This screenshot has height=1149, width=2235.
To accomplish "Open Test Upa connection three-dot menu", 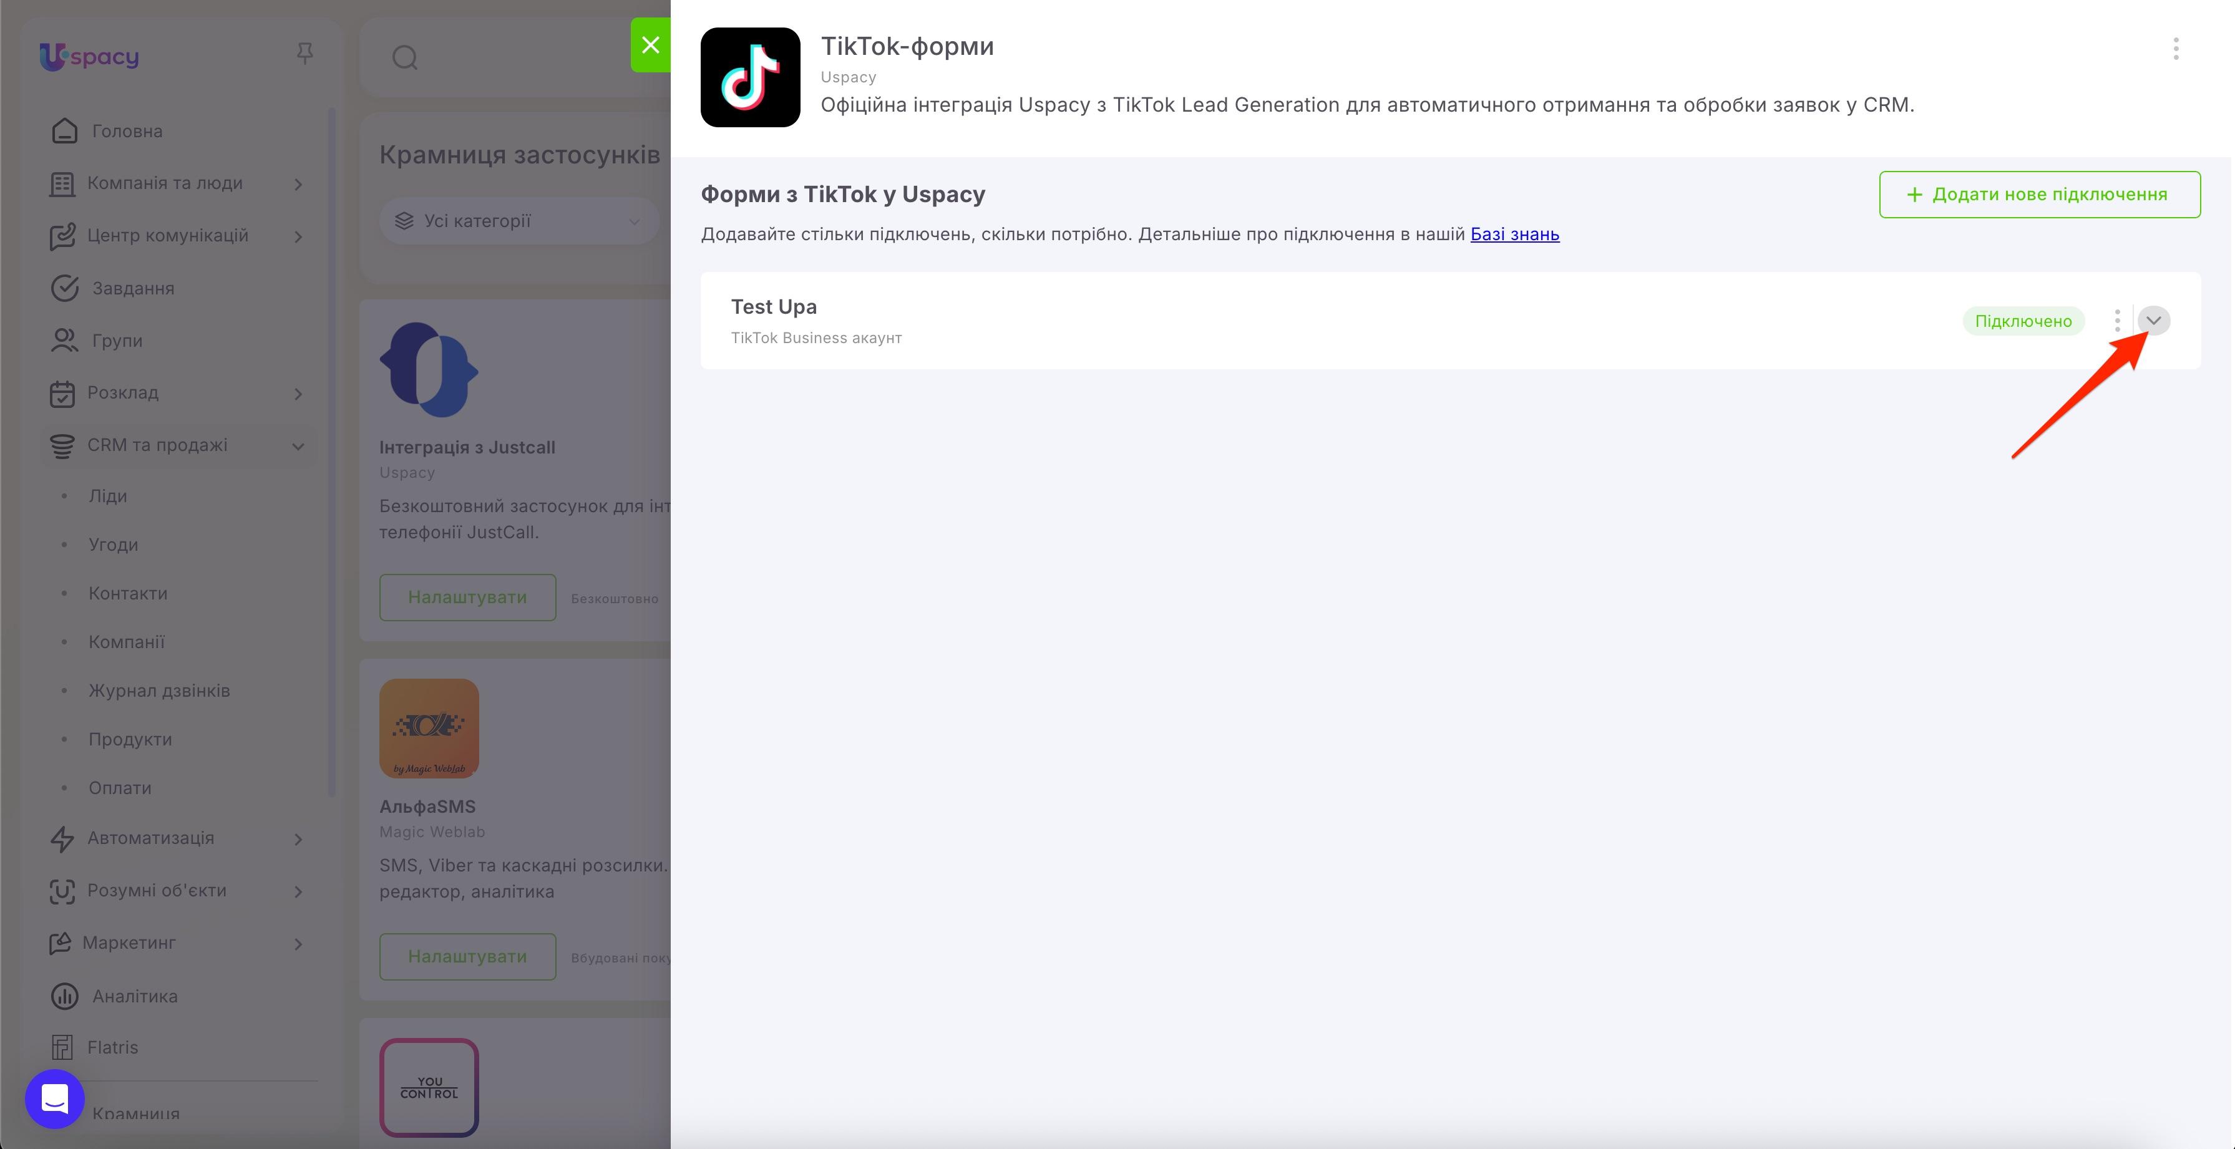I will [x=2117, y=320].
